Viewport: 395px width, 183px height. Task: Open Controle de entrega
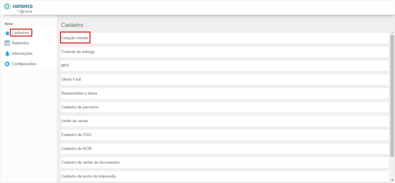[78, 52]
